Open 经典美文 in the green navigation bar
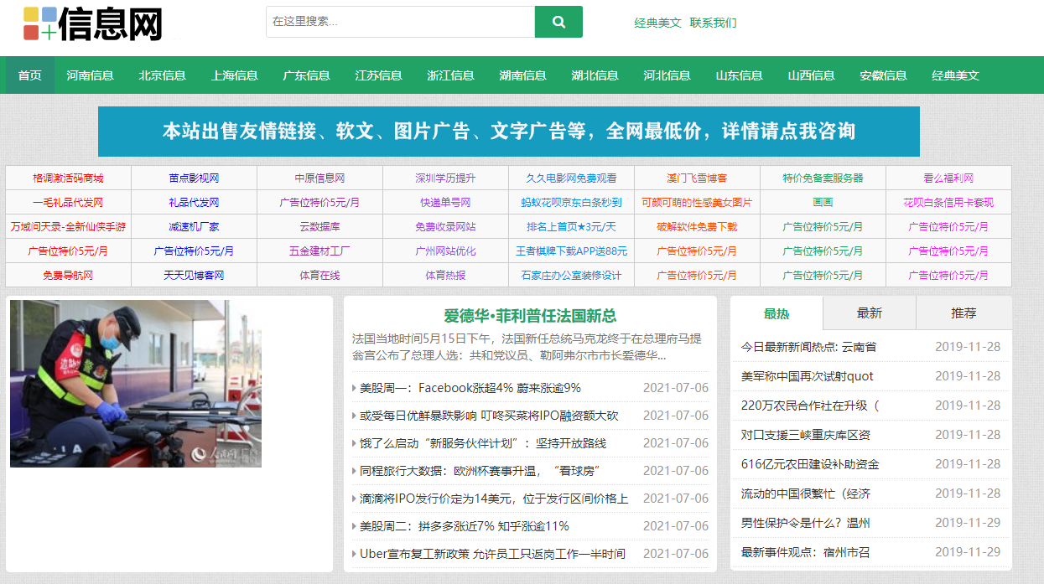Image resolution: width=1044 pixels, height=584 pixels. click(x=955, y=75)
